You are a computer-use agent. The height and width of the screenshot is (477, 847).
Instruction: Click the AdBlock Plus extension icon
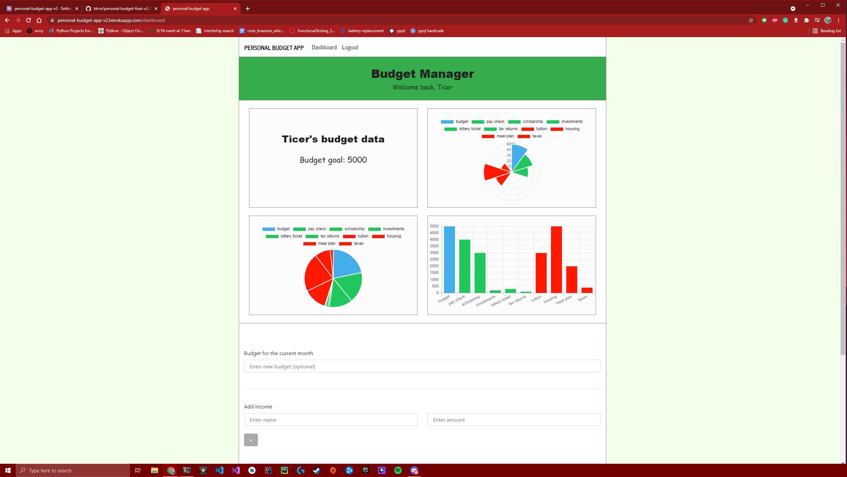774,20
